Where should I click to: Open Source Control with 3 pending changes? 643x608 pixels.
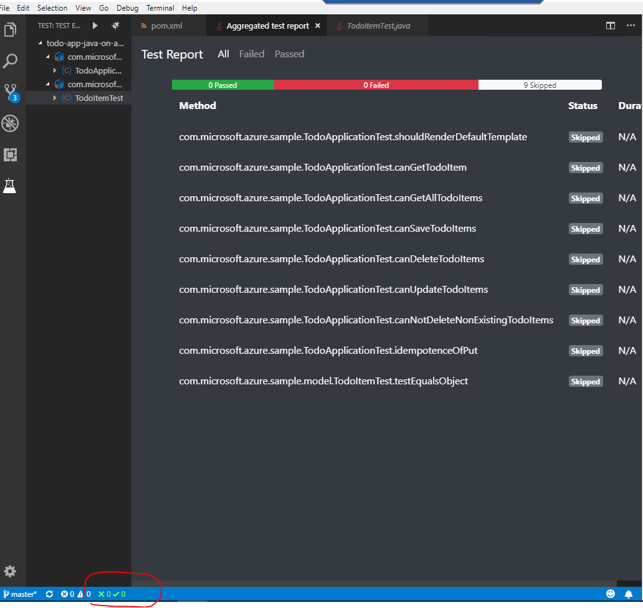[11, 92]
